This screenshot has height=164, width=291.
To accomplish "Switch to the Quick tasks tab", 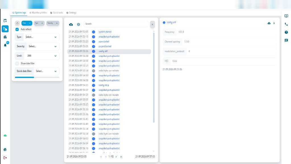I will coord(57,13).
